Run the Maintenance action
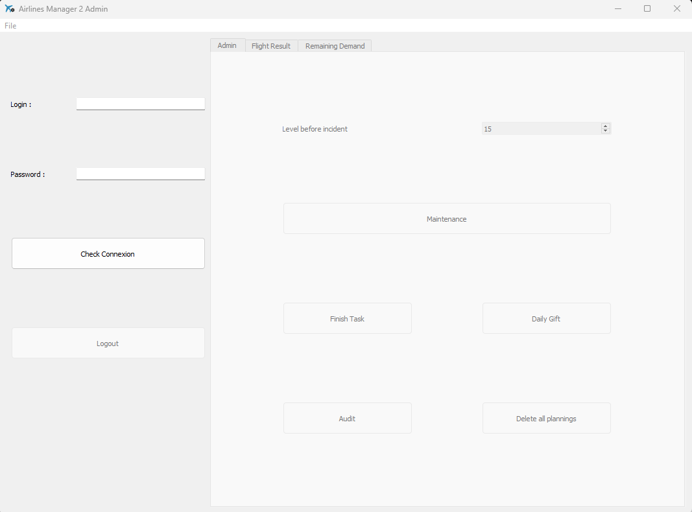 tap(446, 219)
